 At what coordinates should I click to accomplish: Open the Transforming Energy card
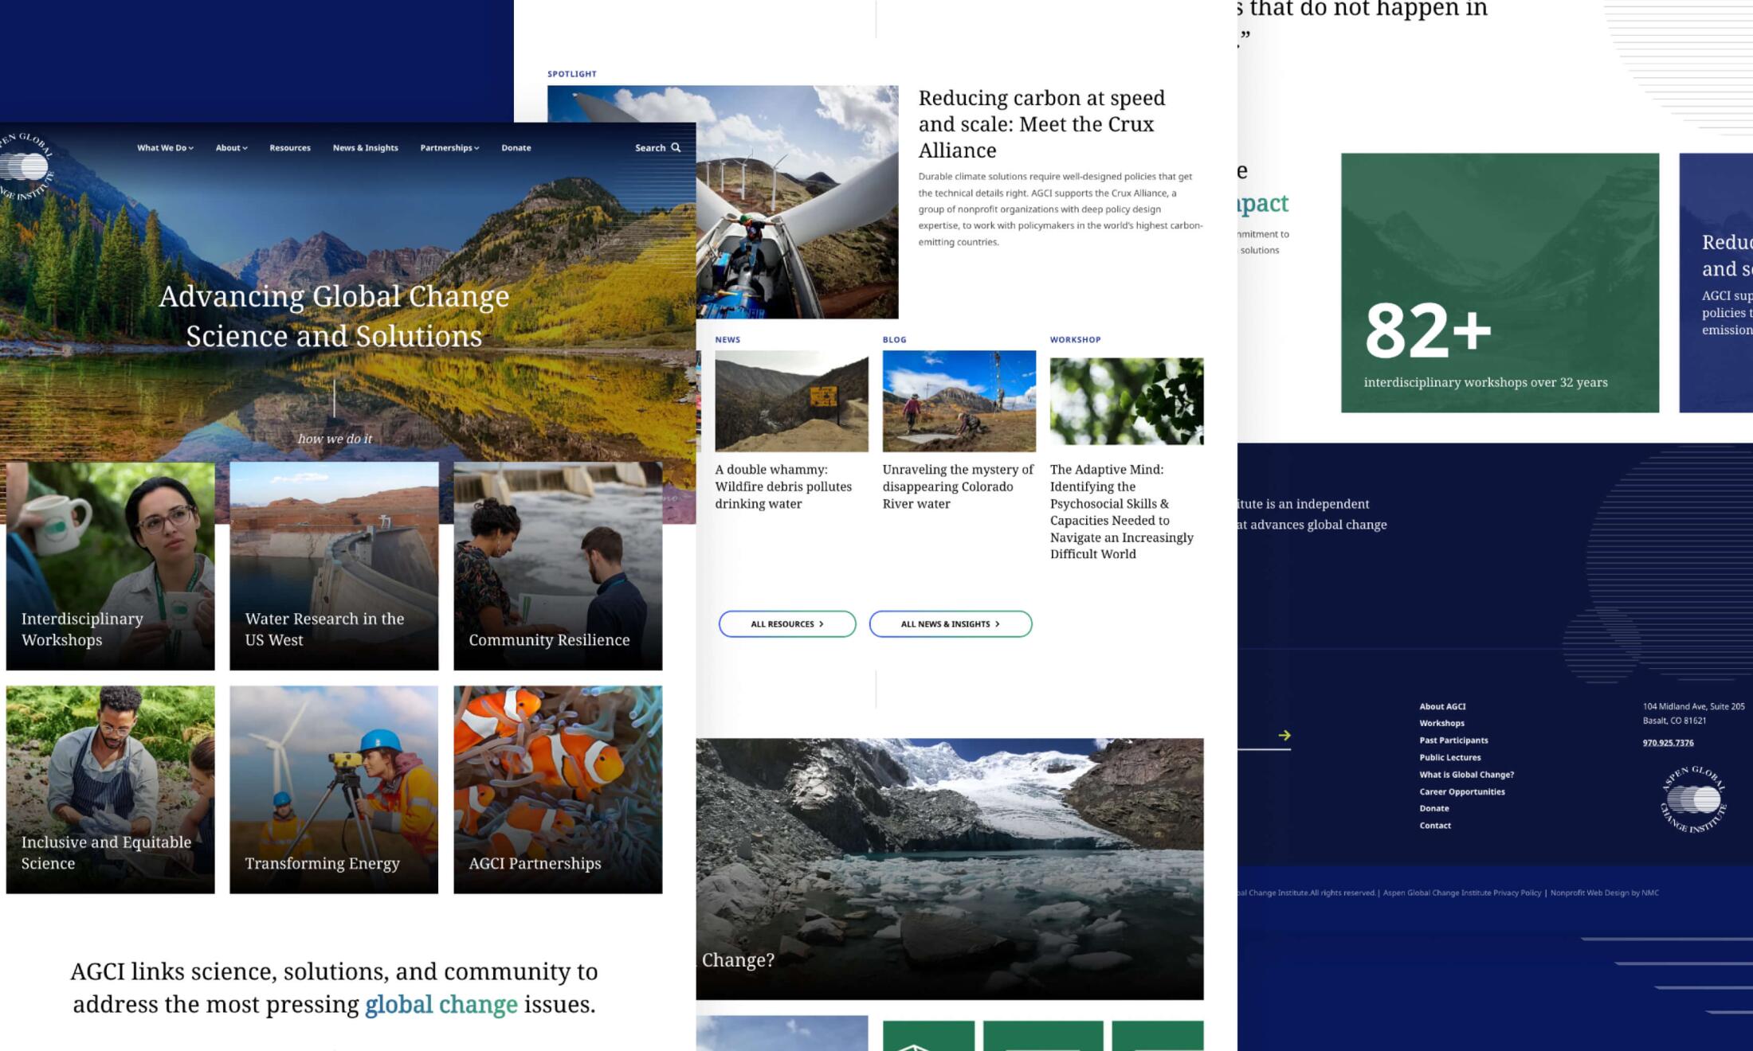coord(334,790)
